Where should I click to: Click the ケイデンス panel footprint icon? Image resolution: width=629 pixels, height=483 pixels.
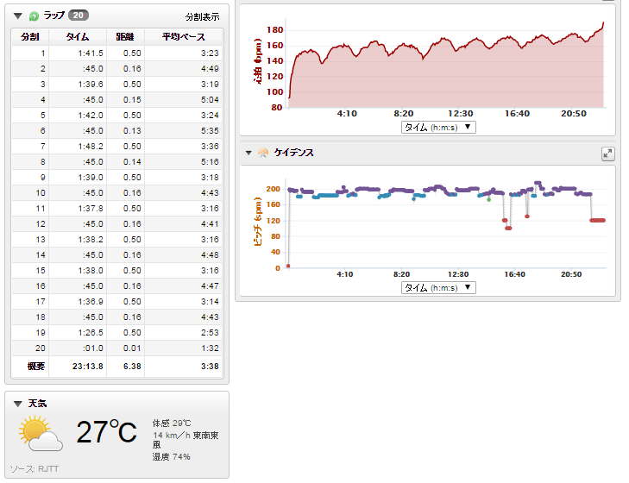pos(263,153)
